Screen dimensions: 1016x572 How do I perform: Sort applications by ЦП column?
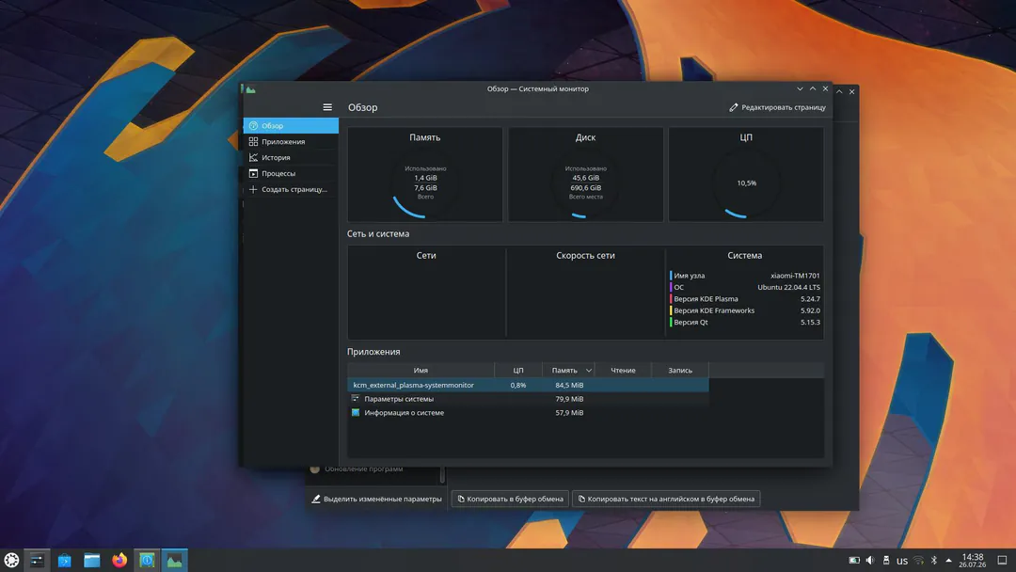tap(517, 371)
